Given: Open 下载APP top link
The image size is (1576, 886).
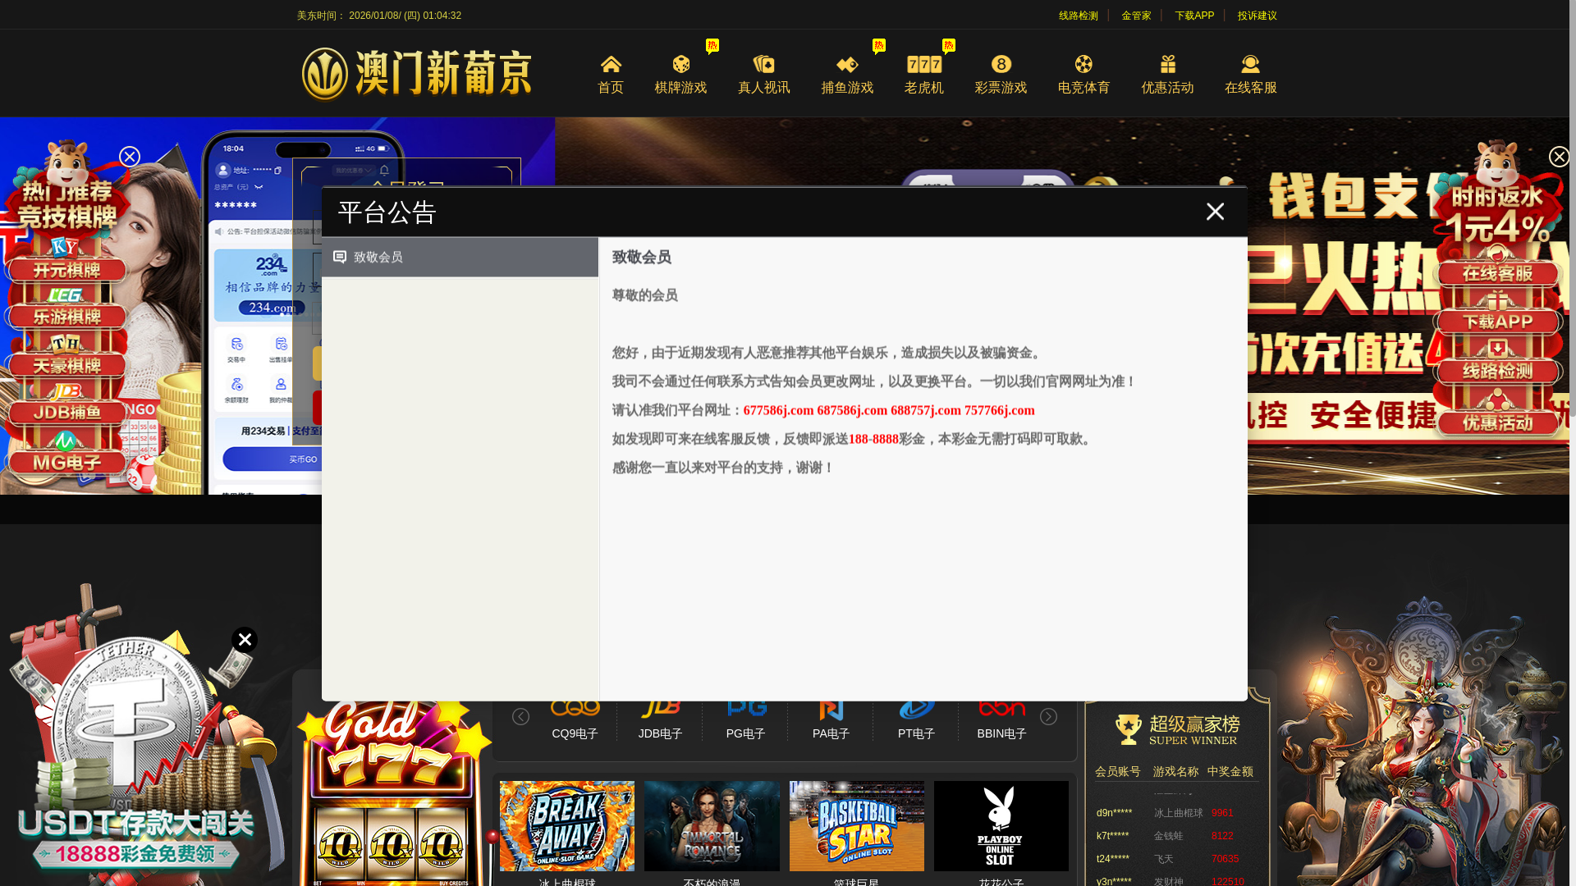Looking at the screenshot, I should click(1194, 16).
